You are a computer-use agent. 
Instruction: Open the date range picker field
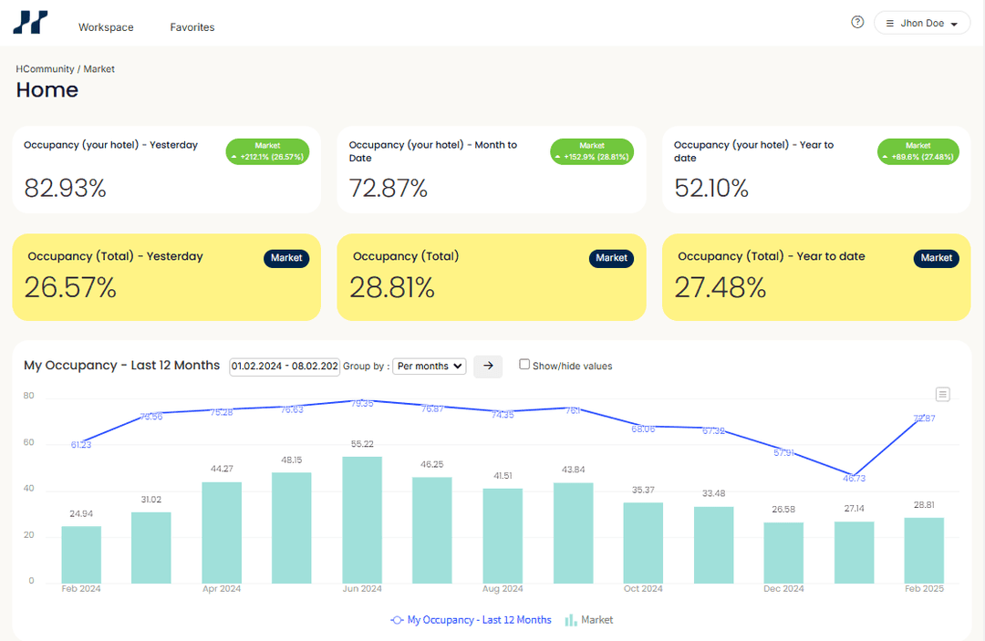285,366
